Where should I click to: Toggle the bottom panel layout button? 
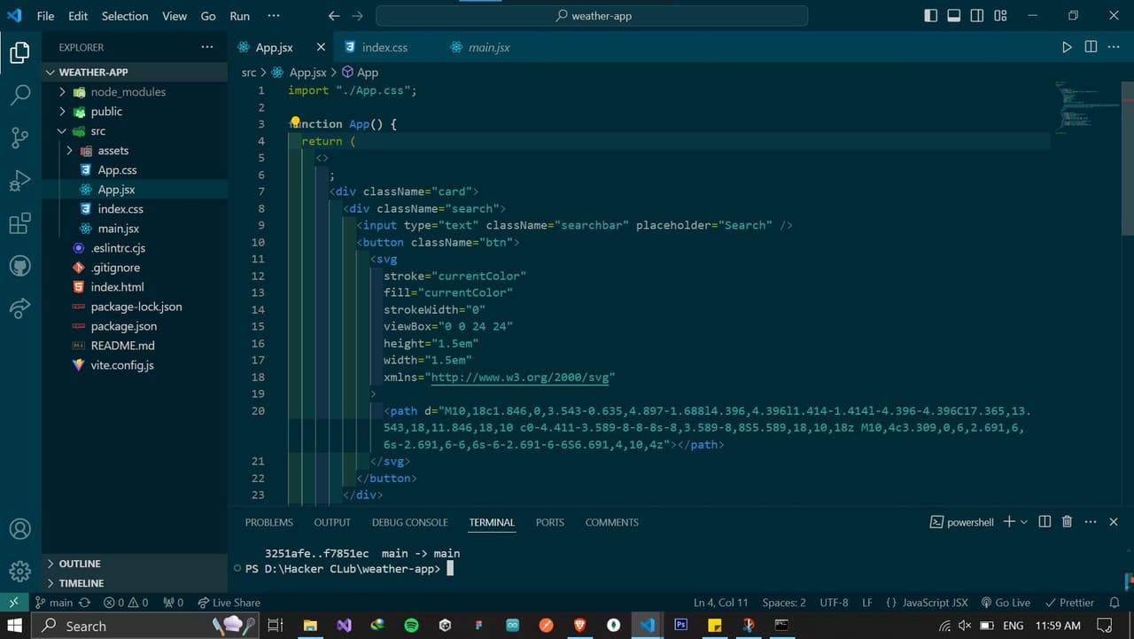(x=953, y=16)
